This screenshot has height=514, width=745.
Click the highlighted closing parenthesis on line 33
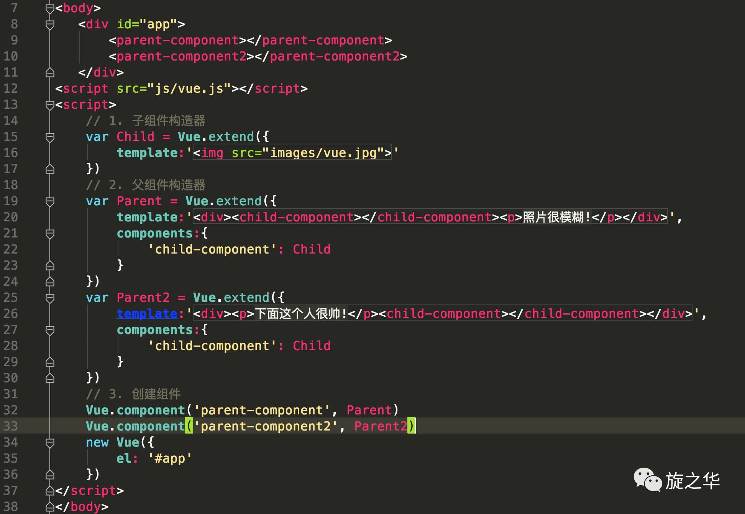pyautogui.click(x=411, y=426)
